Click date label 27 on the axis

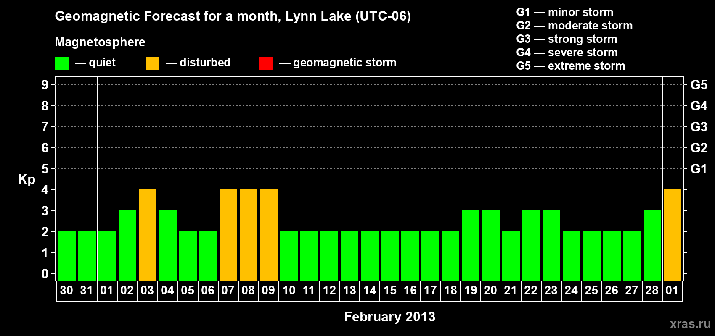pos(632,291)
